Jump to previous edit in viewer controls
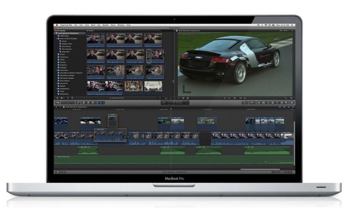This screenshot has width=346, height=208. [225, 98]
